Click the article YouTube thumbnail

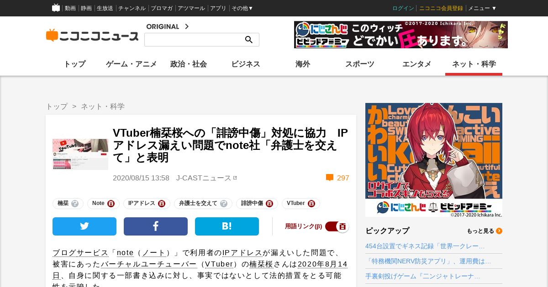tap(80, 154)
